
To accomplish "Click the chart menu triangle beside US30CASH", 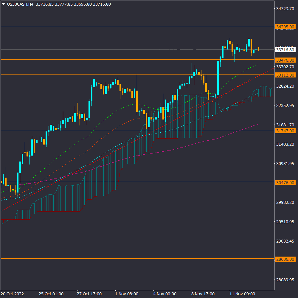I will [3, 4].
